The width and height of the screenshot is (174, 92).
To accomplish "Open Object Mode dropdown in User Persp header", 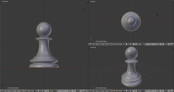I will pyautogui.click(x=119, y=91).
